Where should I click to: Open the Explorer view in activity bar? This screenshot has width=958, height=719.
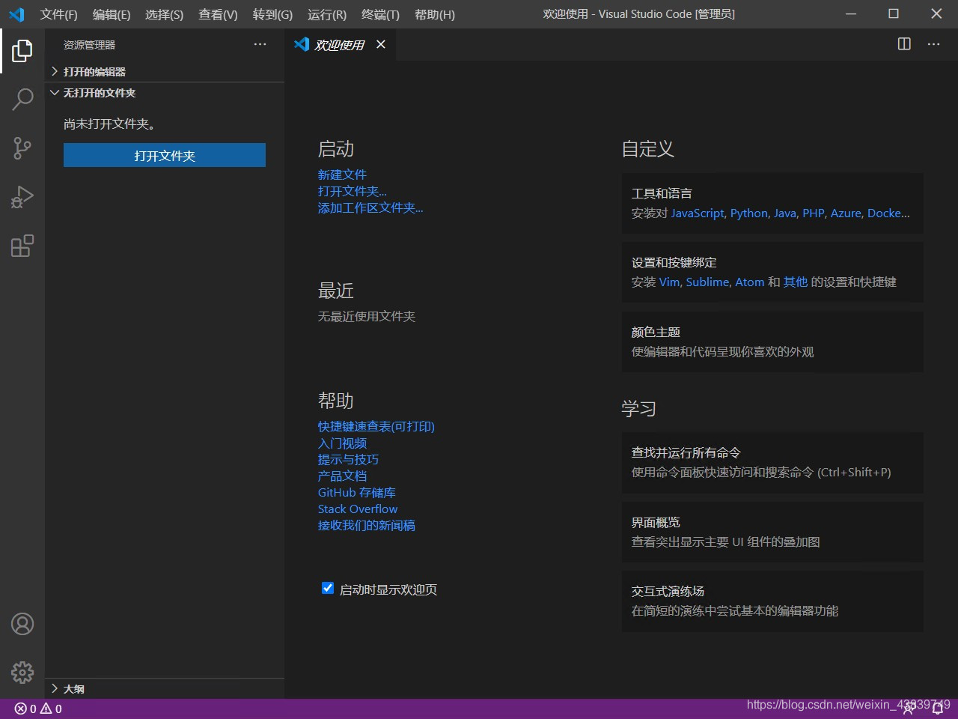pyautogui.click(x=22, y=51)
